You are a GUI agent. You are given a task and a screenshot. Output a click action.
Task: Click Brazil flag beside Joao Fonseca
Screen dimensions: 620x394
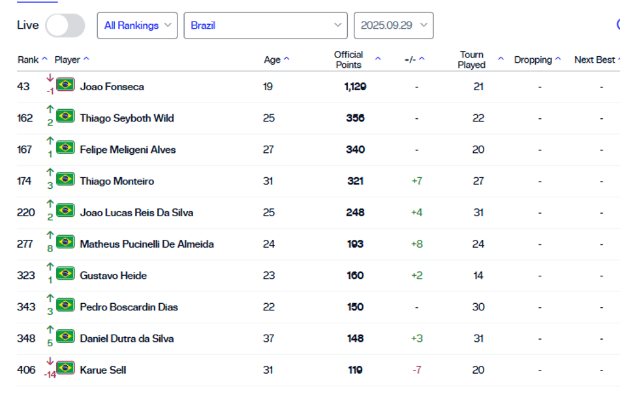(65, 84)
